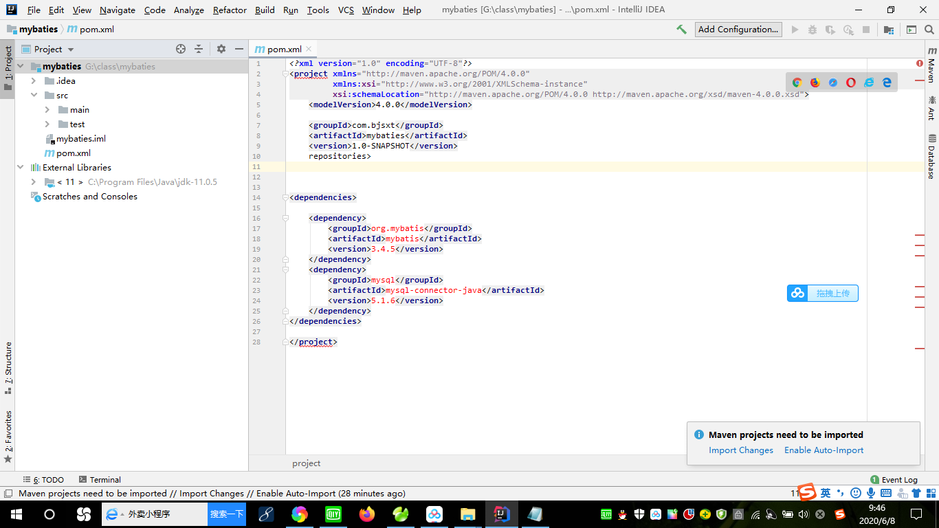Toggle the 2: Favorites tool window
This screenshot has height=528, width=939.
click(8, 436)
